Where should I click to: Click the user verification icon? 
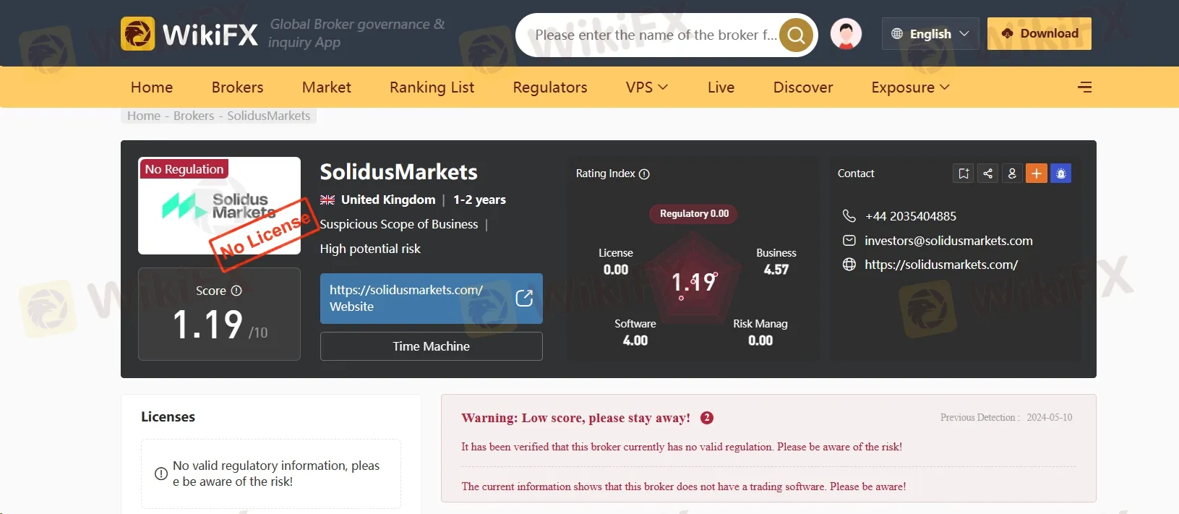[x=1012, y=174]
